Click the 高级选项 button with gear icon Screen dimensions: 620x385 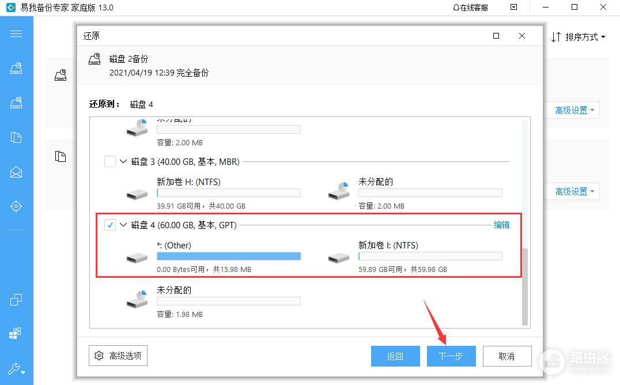(x=118, y=356)
